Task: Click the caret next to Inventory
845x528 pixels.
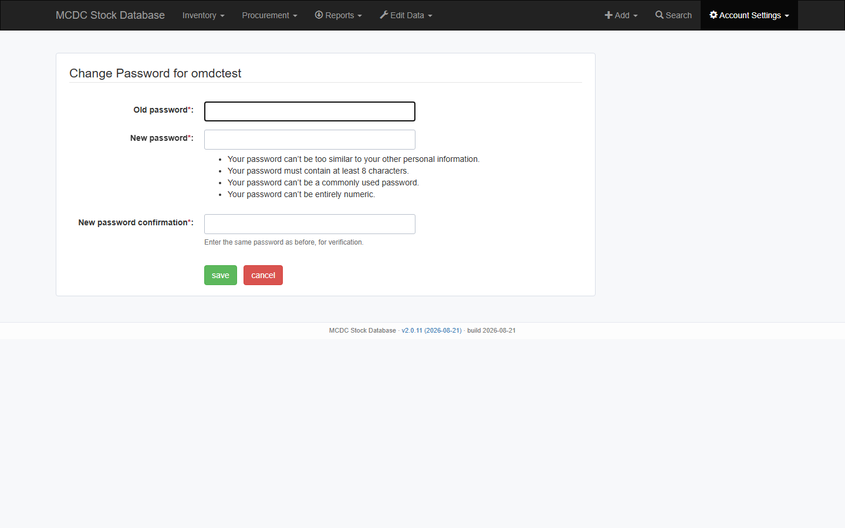Action: tap(222, 16)
